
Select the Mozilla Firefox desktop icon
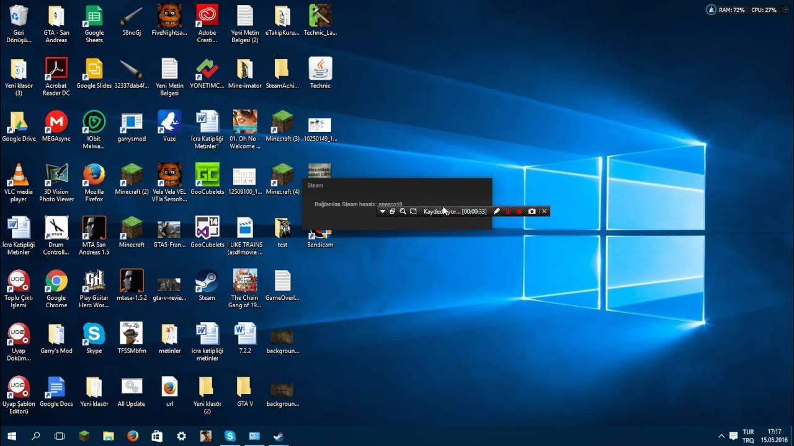pos(94,183)
